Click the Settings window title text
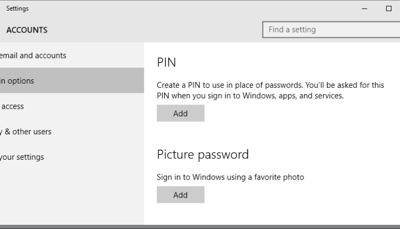Screen dimensions: 400x229 click(18, 9)
